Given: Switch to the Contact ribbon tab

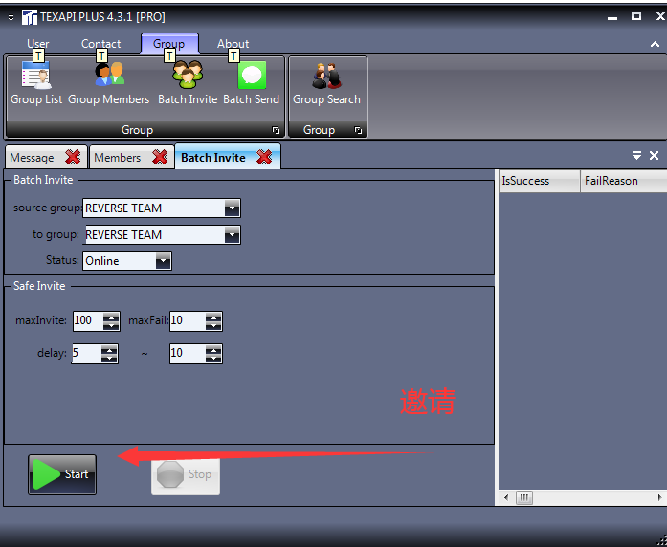Looking at the screenshot, I should pyautogui.click(x=100, y=44).
